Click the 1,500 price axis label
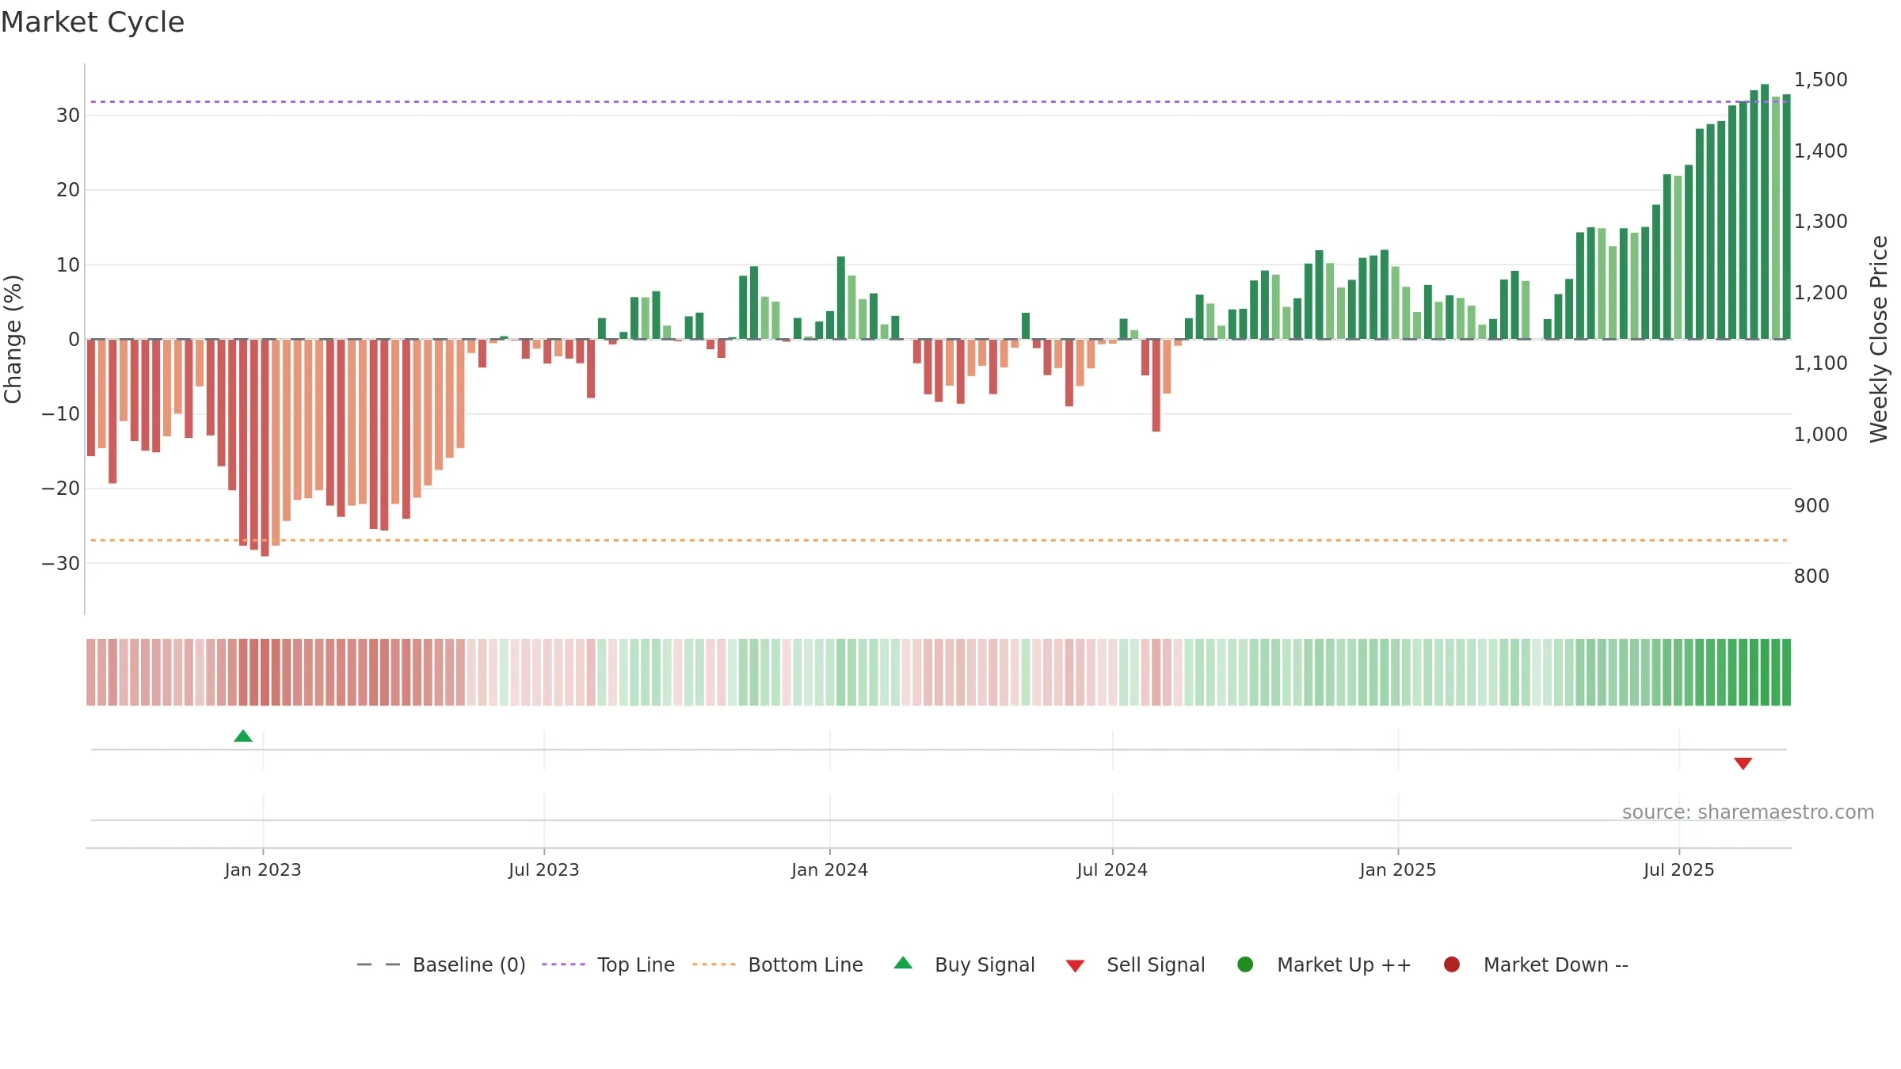This screenshot has height=1069, width=1901. pyautogui.click(x=1820, y=80)
